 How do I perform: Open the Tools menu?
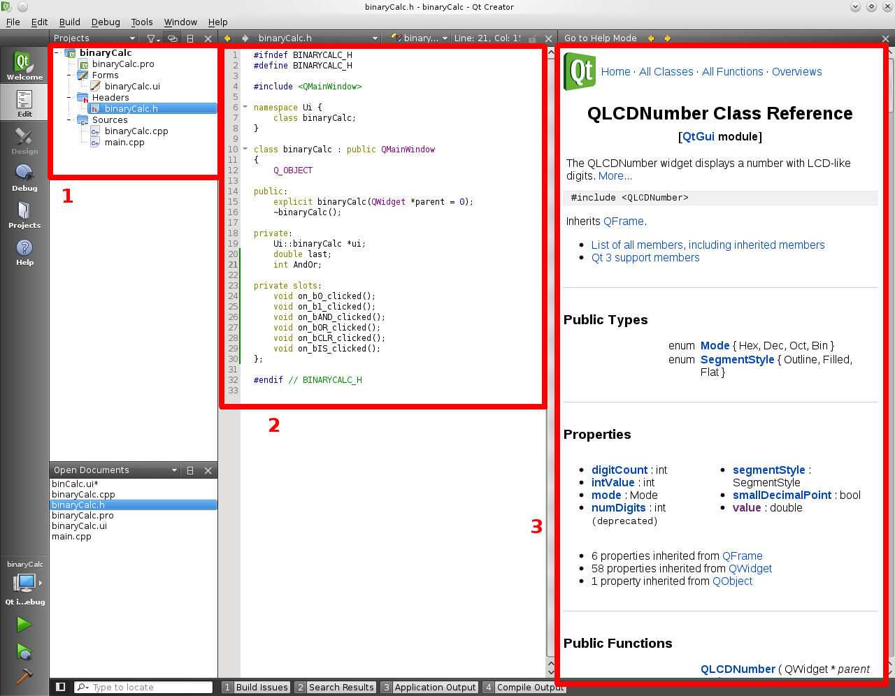tap(142, 22)
